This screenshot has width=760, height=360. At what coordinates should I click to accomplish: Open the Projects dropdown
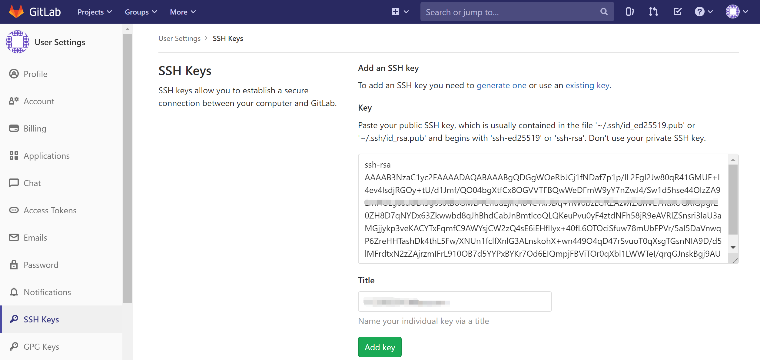pyautogui.click(x=94, y=12)
